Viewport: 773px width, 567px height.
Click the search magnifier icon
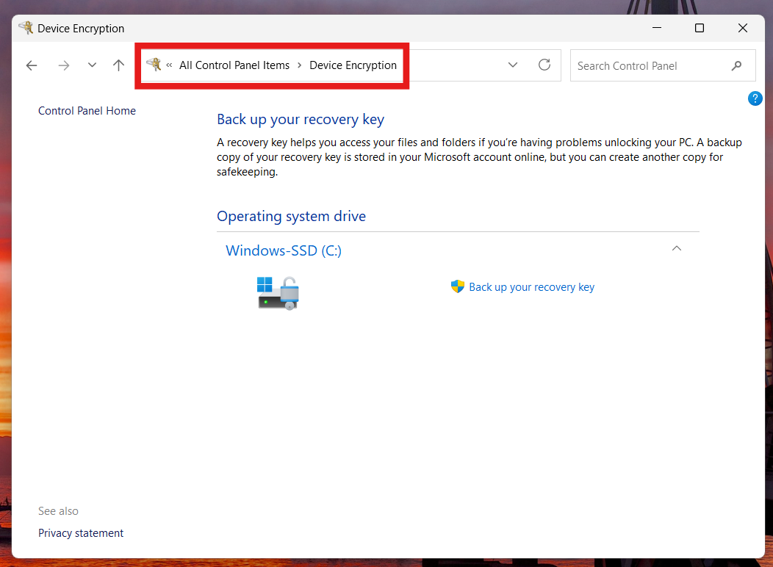737,65
